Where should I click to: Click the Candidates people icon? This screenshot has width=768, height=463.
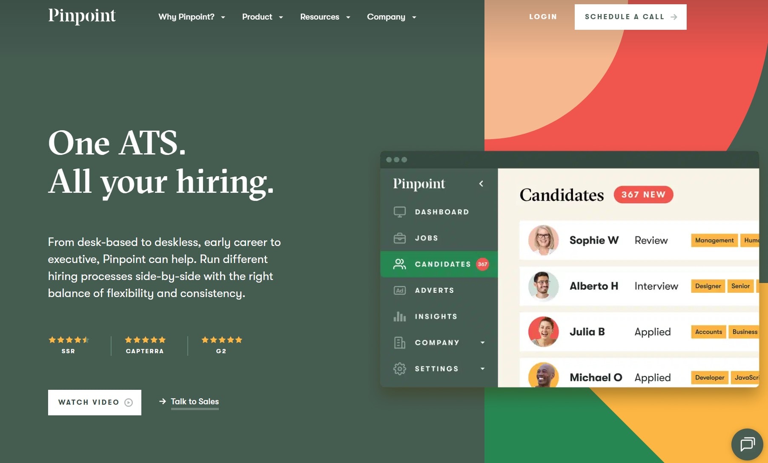point(399,264)
